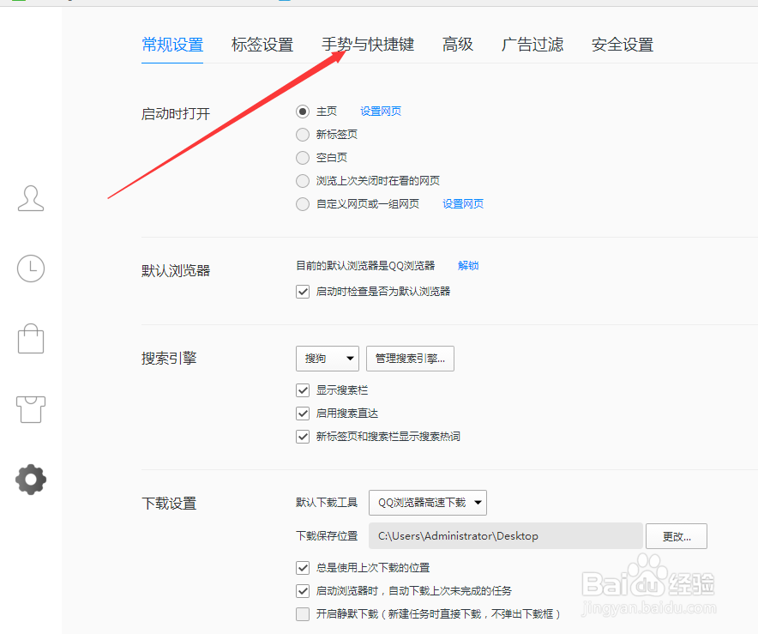Expand the default download tool dropdown

427,503
